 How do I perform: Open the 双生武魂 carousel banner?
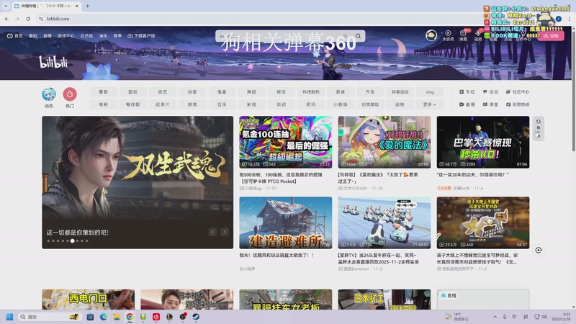pyautogui.click(x=138, y=182)
